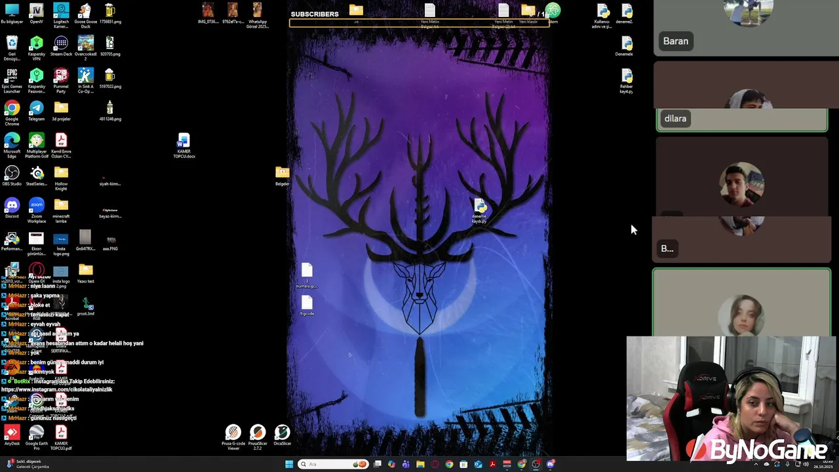Launch Google Earth Pro shortcut
Viewport: 839px width, 472px height.
[37, 437]
